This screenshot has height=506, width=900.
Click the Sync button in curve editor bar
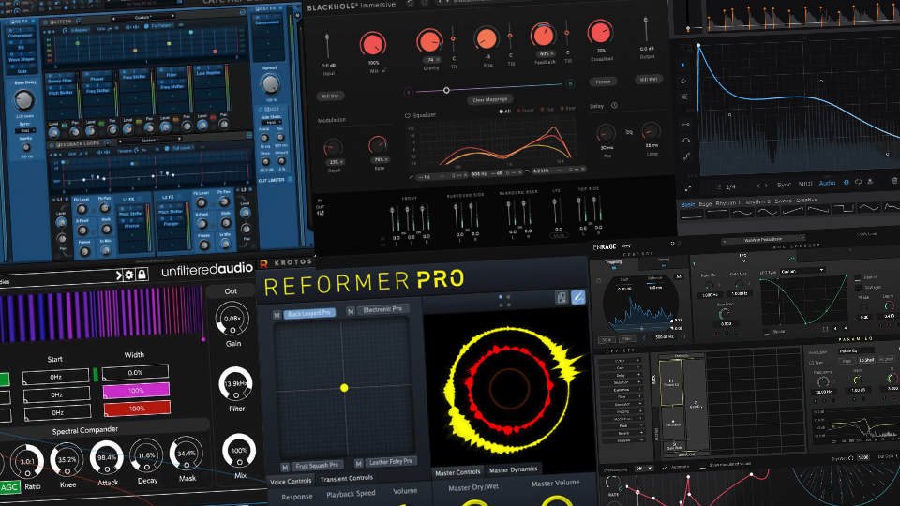coord(784,185)
